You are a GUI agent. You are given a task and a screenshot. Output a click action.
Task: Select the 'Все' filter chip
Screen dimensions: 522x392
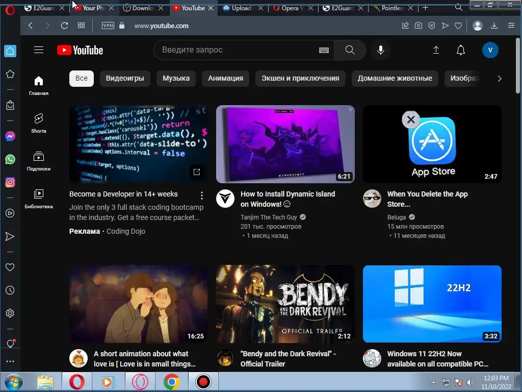pos(82,78)
